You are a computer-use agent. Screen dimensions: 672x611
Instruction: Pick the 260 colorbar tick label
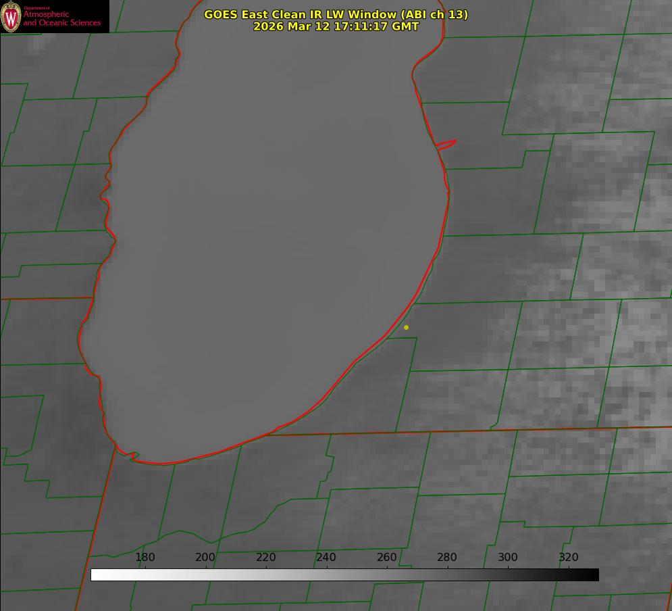point(386,558)
